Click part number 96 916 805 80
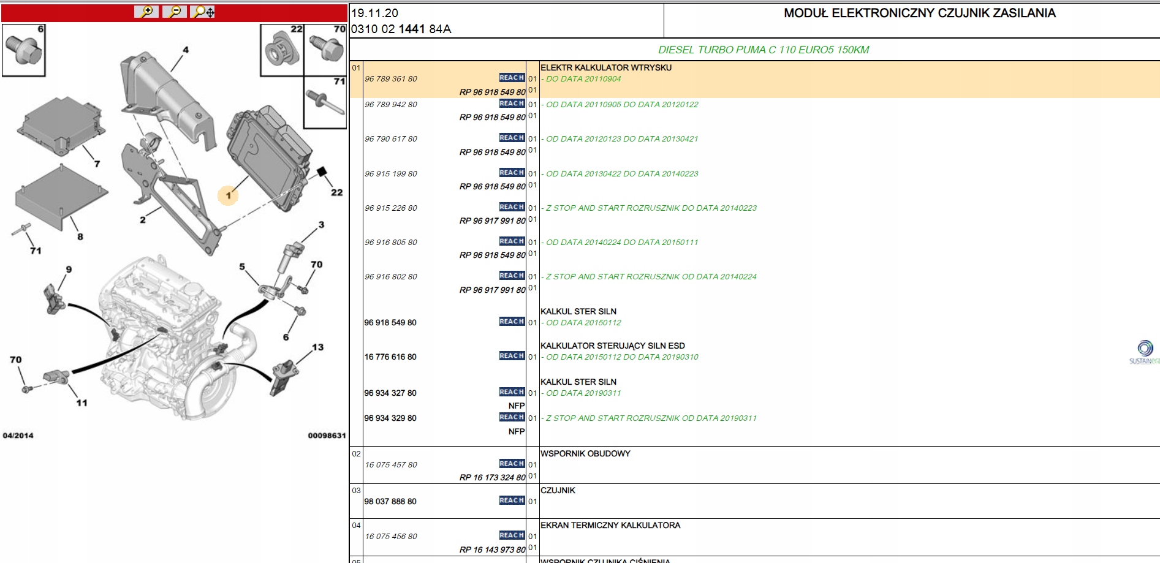 click(391, 243)
